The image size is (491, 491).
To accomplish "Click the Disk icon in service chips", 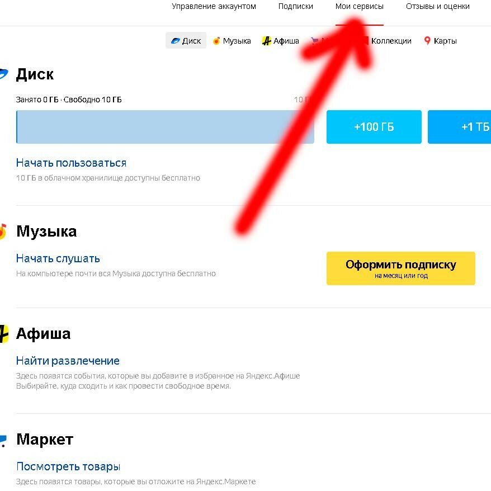I will 176,41.
